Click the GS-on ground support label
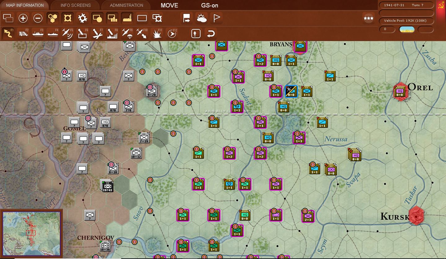 pyautogui.click(x=210, y=5)
